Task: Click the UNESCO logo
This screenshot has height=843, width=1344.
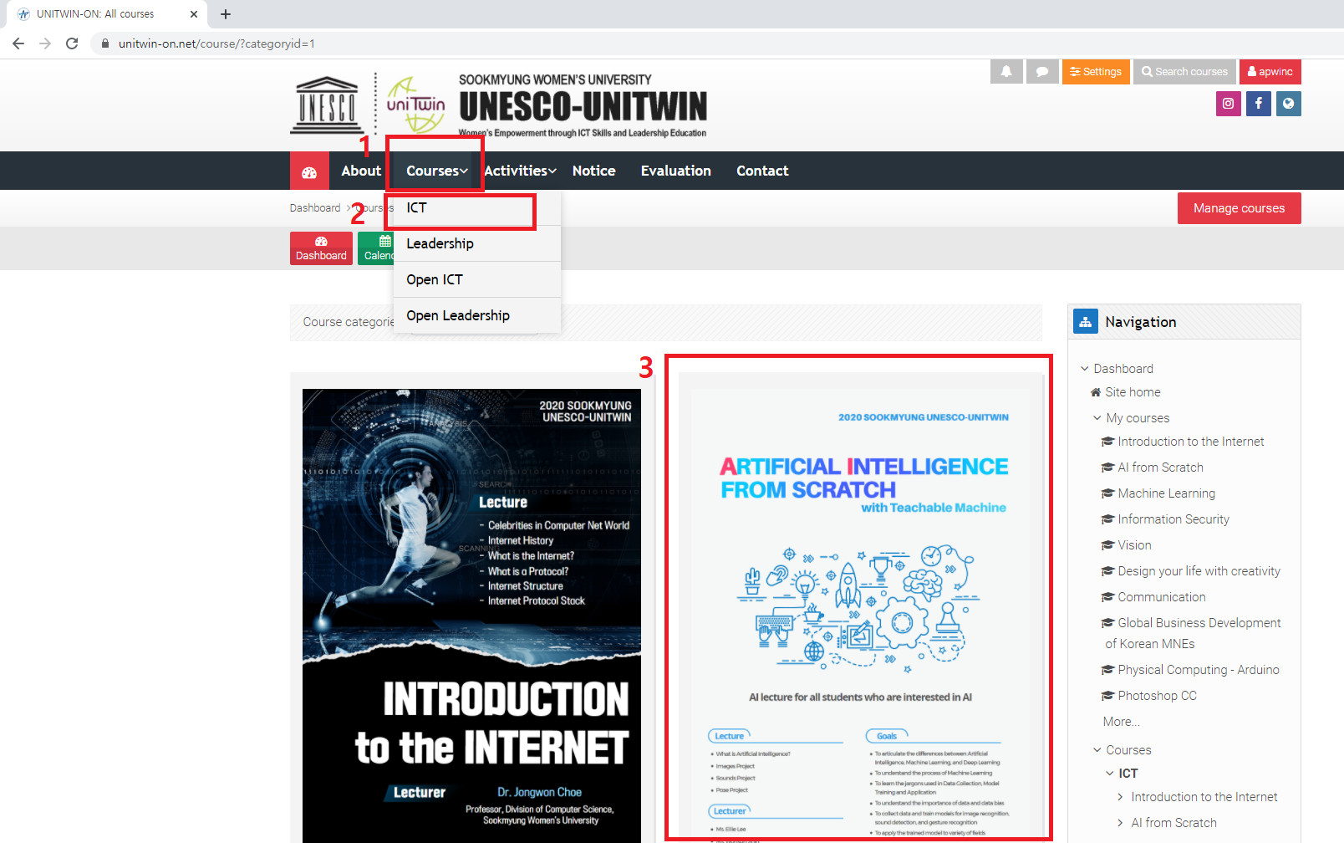Action: [x=328, y=105]
